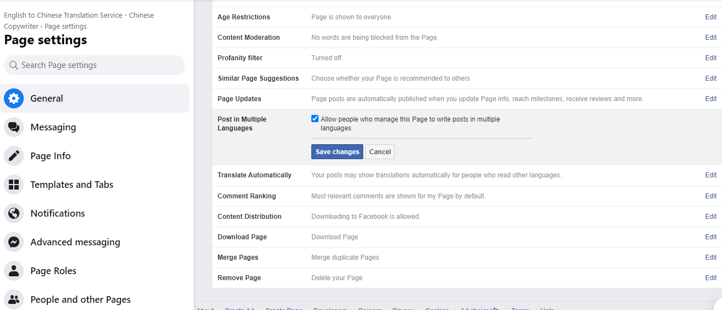Select the Comment Ranking row label
This screenshot has height=310, width=722.
coord(247,196)
